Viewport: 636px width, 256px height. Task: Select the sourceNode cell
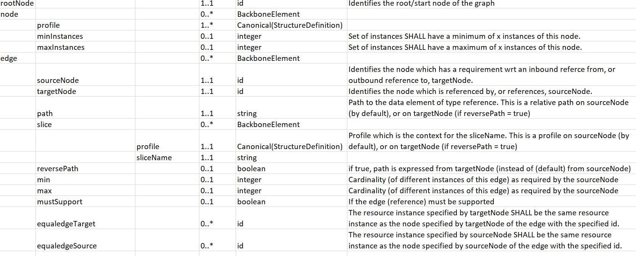pyautogui.click(x=85, y=75)
